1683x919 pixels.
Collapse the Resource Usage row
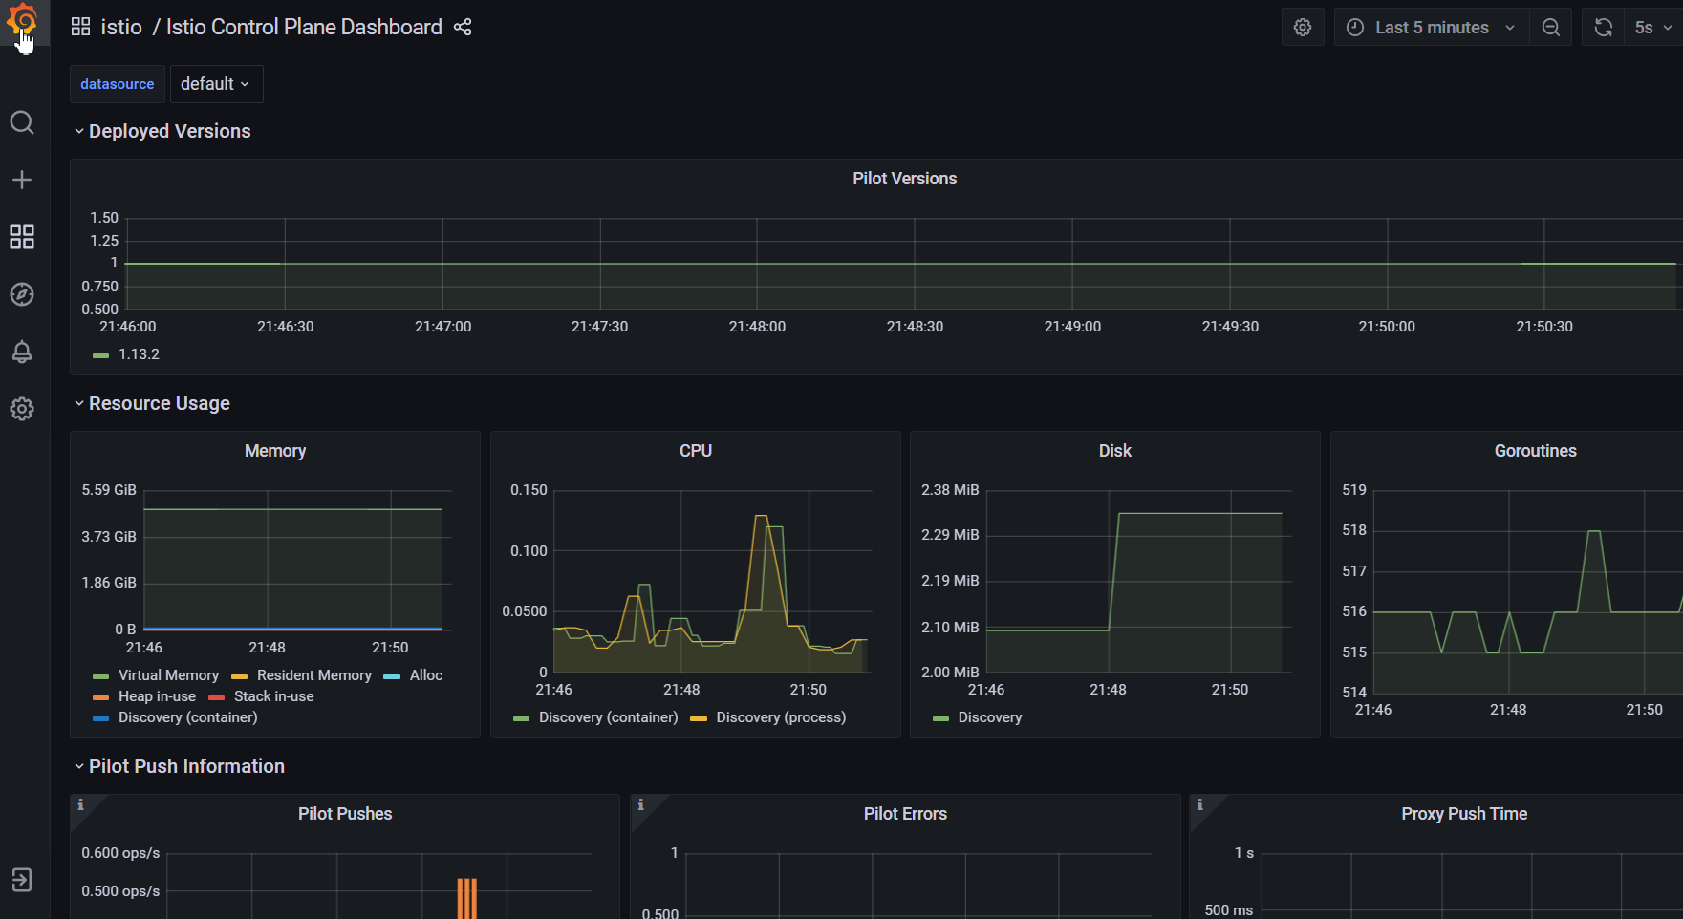tap(152, 403)
